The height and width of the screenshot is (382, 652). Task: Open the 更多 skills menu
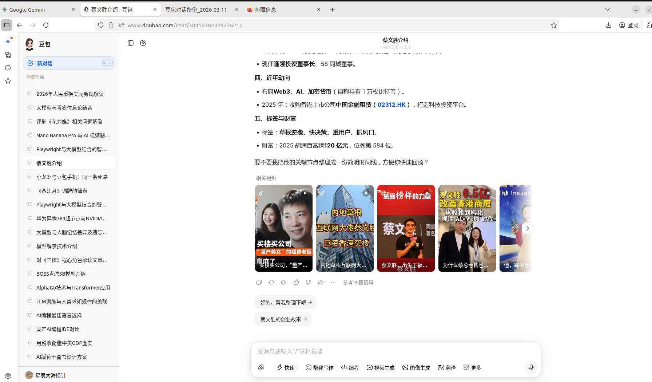(x=472, y=367)
